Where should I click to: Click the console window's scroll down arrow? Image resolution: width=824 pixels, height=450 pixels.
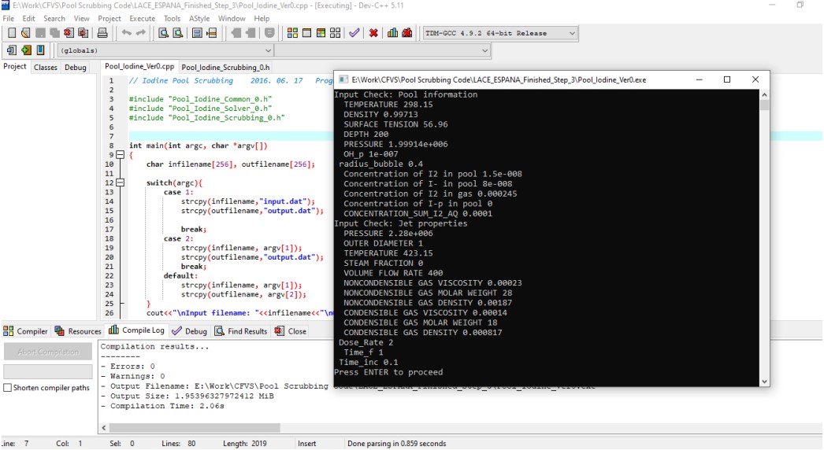tap(763, 381)
